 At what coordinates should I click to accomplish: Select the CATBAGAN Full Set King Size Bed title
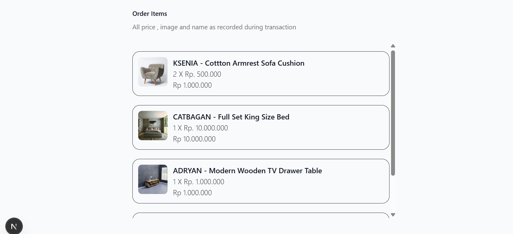point(231,117)
